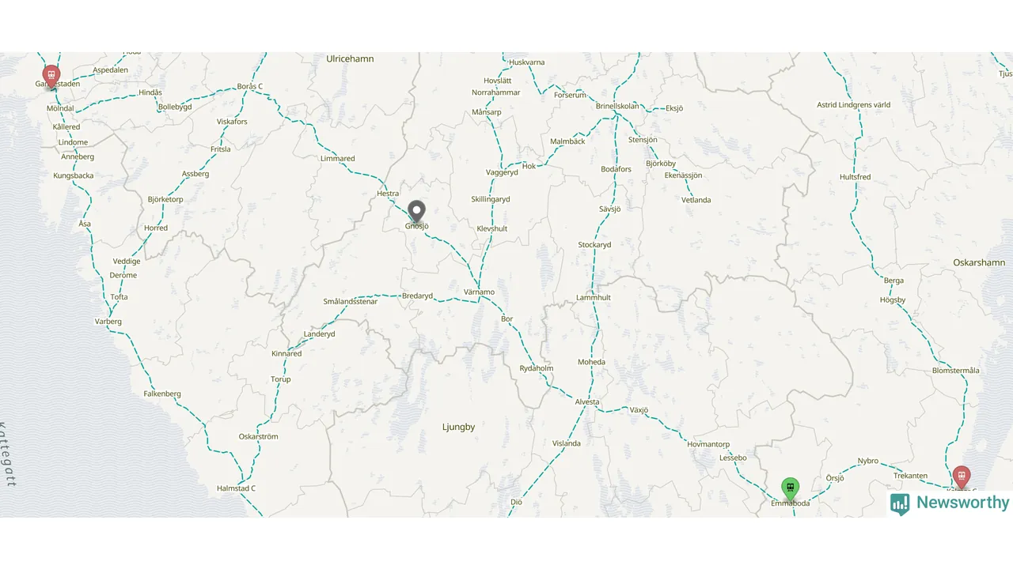
Task: Open the Newsworthy brand link text
Action: [x=963, y=503]
